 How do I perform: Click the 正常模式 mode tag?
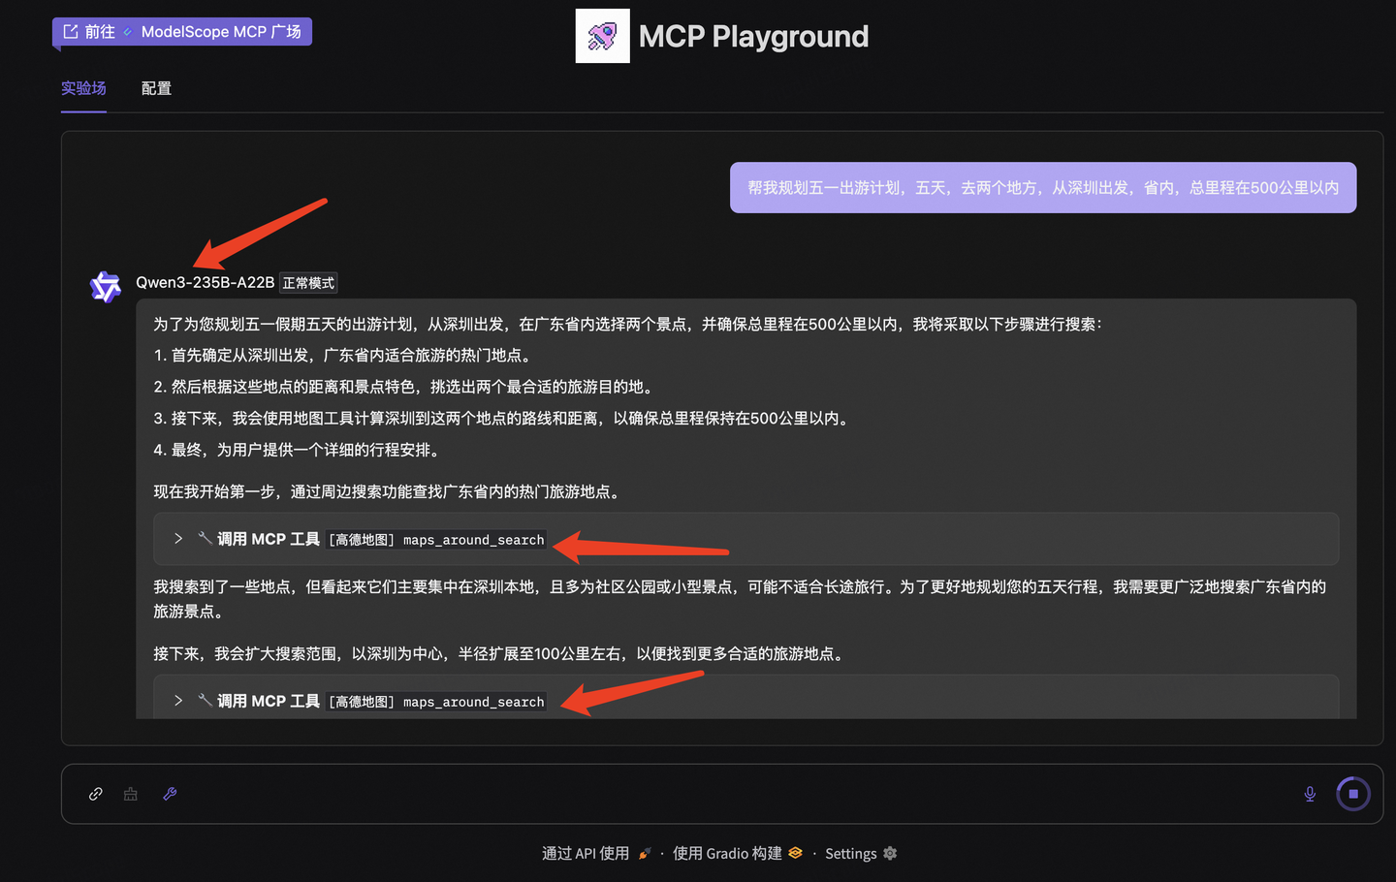(x=308, y=283)
